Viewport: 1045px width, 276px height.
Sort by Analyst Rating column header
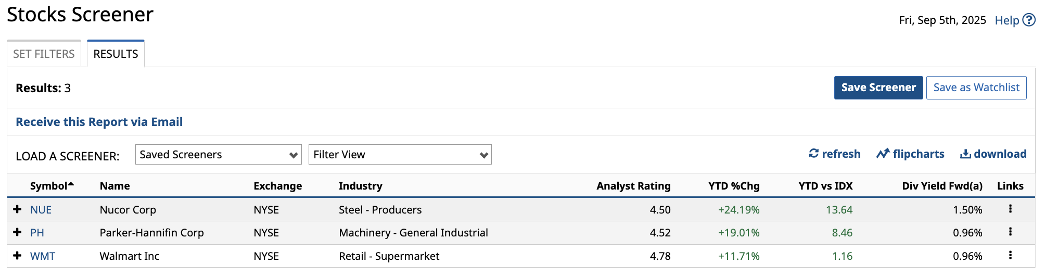coord(633,186)
